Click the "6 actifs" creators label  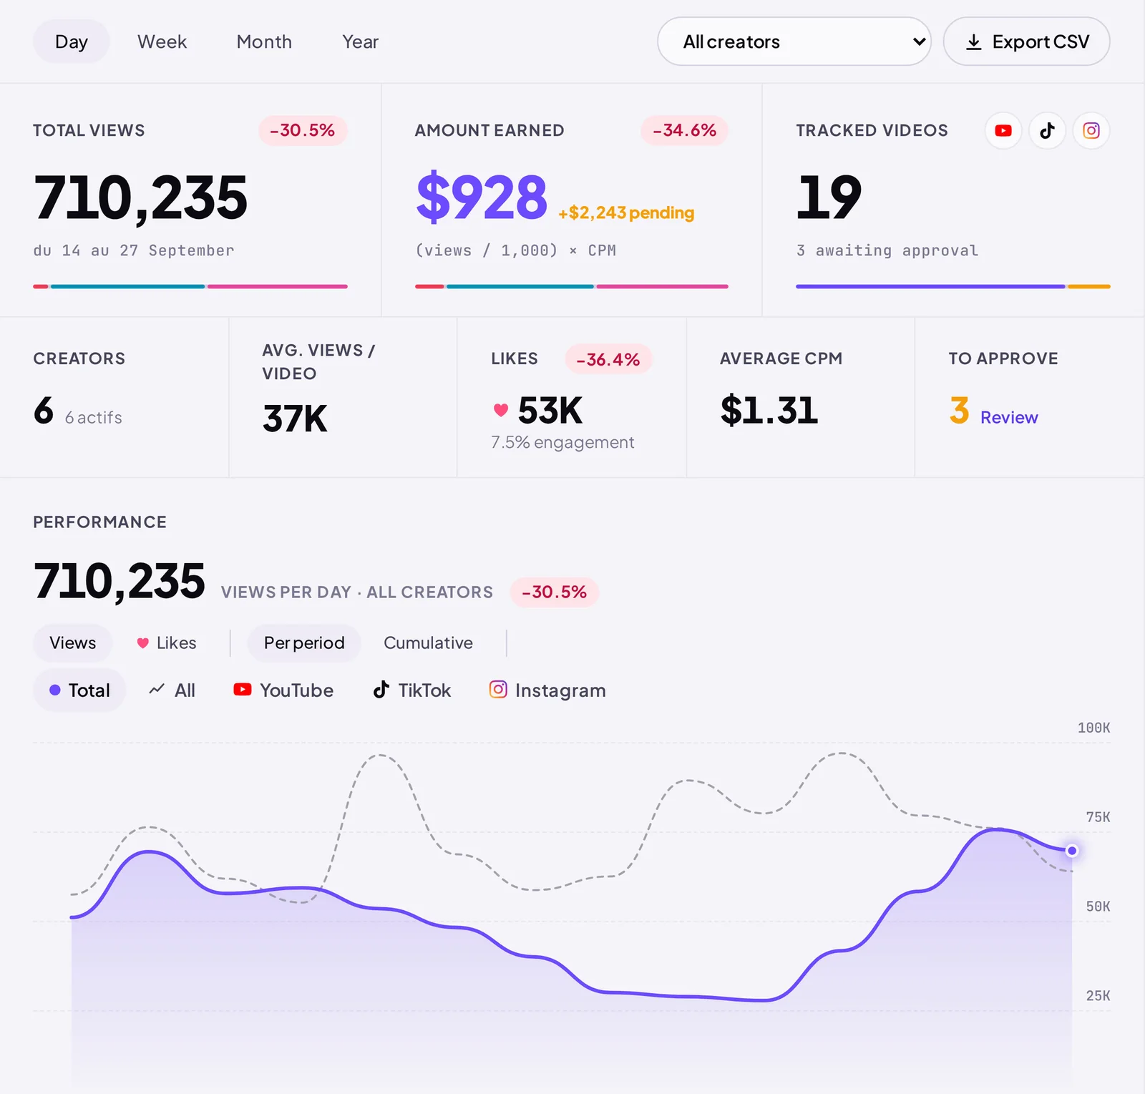tap(94, 418)
